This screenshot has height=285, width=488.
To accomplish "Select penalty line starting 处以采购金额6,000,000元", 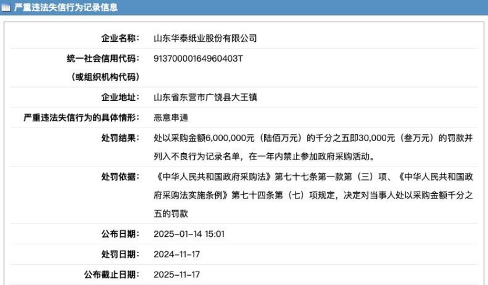I will [313, 138].
